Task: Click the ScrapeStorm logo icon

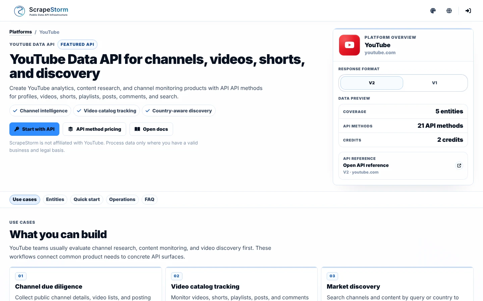Action: click(x=19, y=11)
